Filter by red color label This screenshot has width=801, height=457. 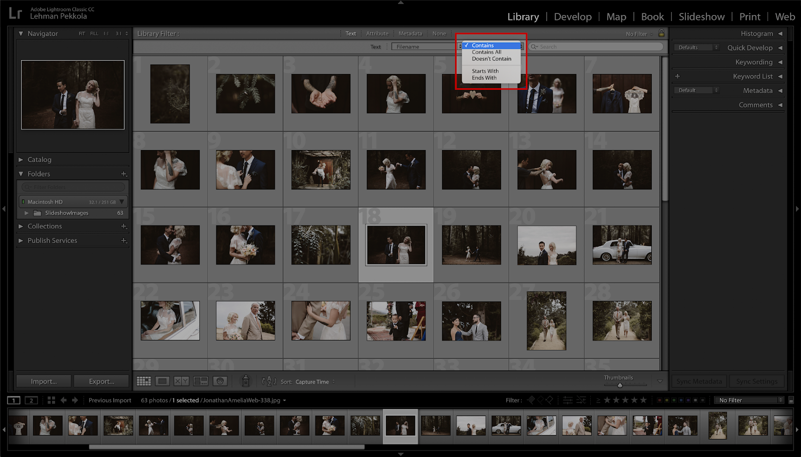pos(659,400)
